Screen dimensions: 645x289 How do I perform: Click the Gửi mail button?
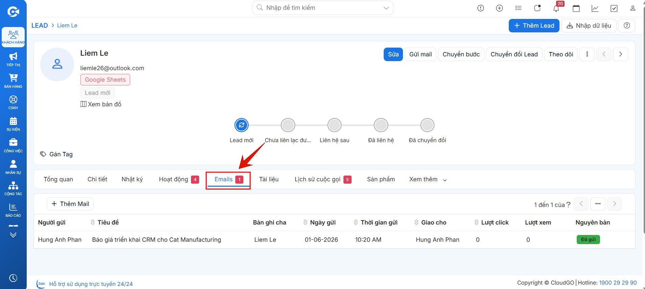420,54
